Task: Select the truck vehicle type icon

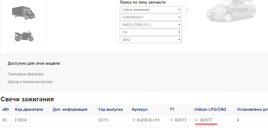Action: (x=23, y=13)
